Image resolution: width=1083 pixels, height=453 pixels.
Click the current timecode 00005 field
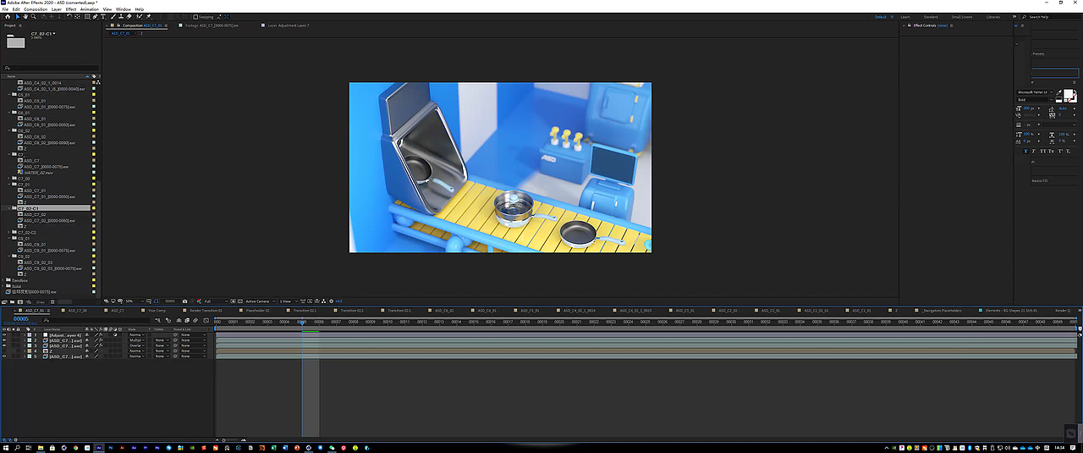(x=21, y=319)
